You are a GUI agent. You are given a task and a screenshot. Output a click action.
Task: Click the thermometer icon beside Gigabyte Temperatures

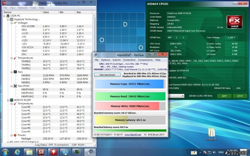coord(15,58)
